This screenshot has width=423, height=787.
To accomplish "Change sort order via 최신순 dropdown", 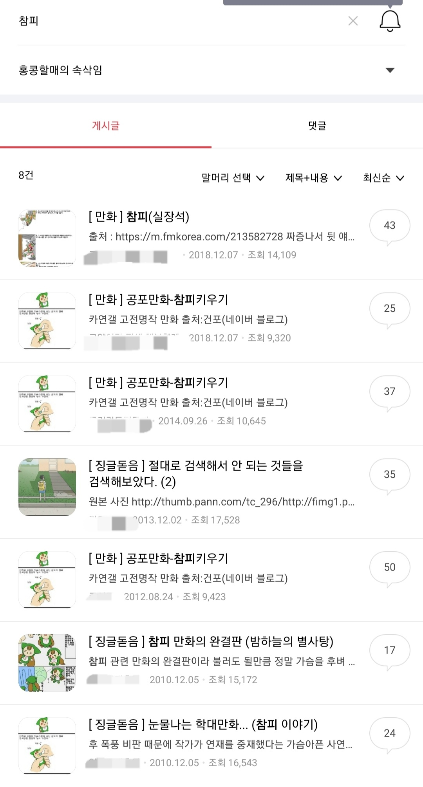I will click(383, 178).
